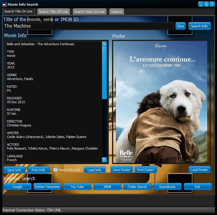Screen dimensions: 217x215
Task: Toggle the Read Only Info checkbox
Action: [55, 170]
